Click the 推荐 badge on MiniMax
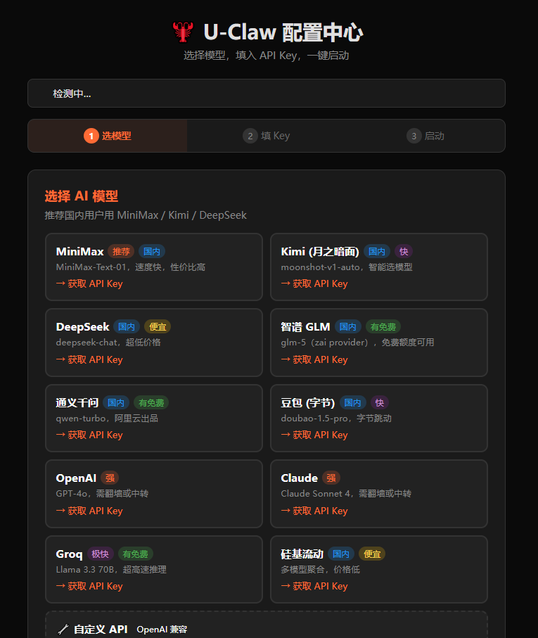Screen dimensions: 538x638 [121, 251]
